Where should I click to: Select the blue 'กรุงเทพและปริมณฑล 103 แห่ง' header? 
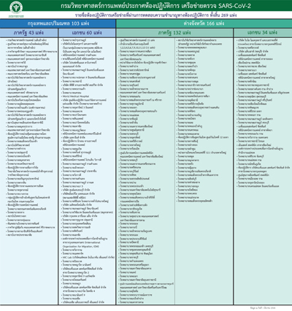pyautogui.click(x=58, y=23)
